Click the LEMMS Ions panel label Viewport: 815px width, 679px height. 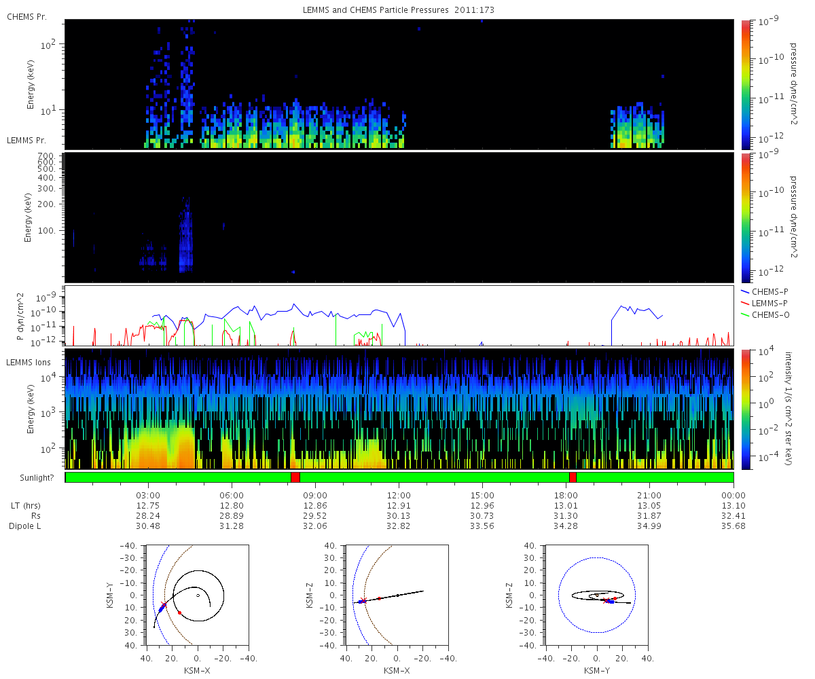point(29,364)
